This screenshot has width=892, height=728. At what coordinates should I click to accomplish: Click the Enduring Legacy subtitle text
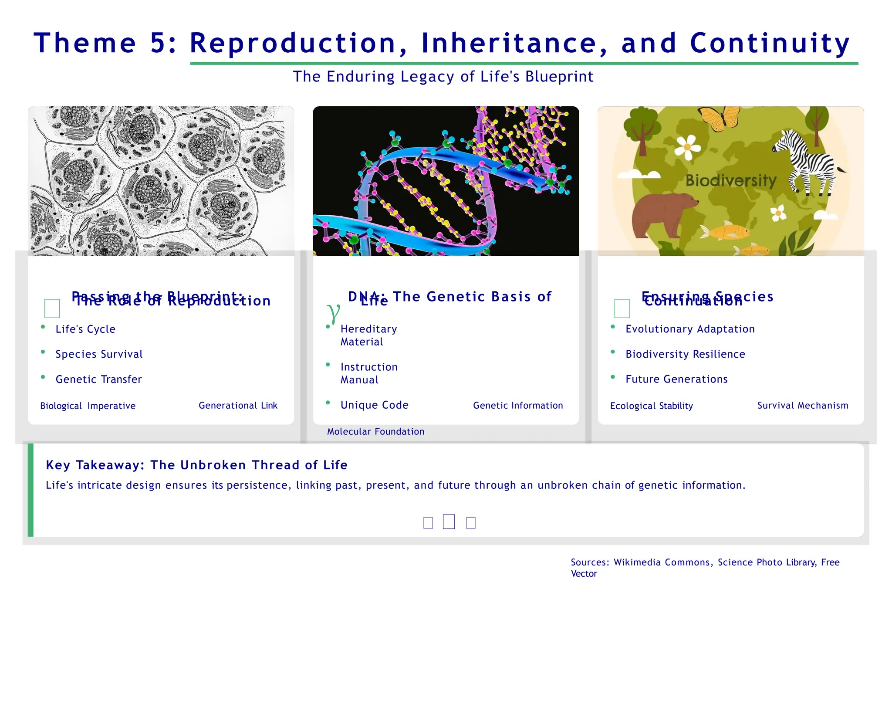[443, 76]
